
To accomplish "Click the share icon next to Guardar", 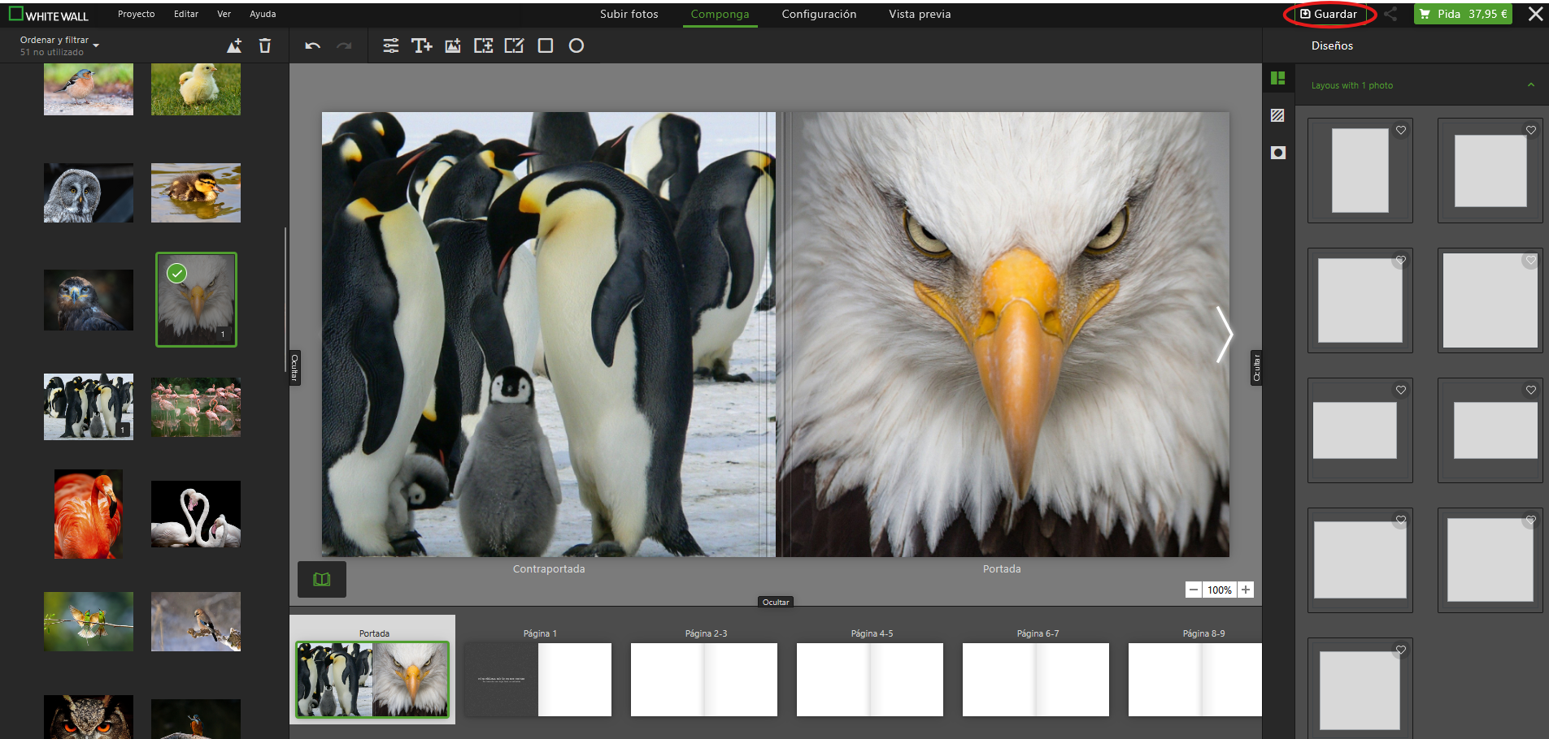I will point(1391,14).
